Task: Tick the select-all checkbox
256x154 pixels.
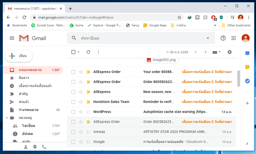Action: pos(73,52)
